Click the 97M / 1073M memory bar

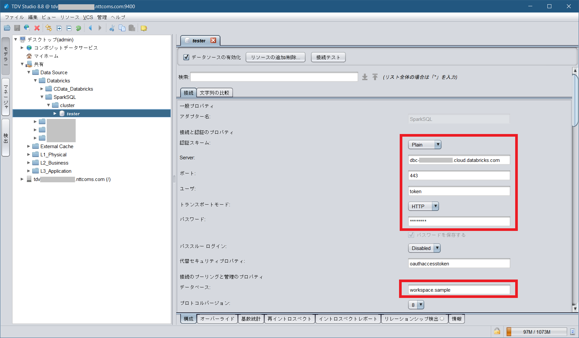[x=537, y=332]
